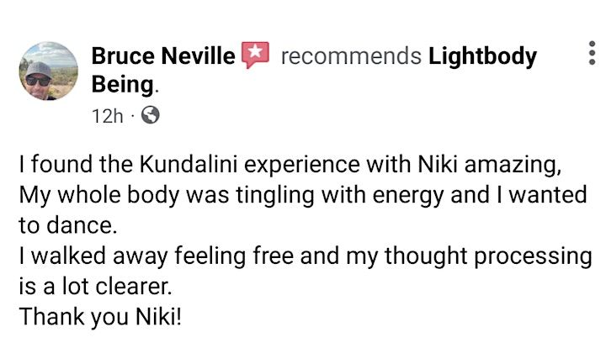Click the red recommendation star badge
Image resolution: width=606 pixels, height=348 pixels.
(x=255, y=56)
